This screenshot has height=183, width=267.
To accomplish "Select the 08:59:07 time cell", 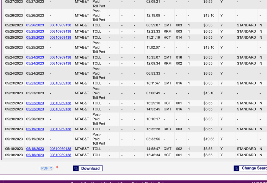I will click(x=153, y=25).
